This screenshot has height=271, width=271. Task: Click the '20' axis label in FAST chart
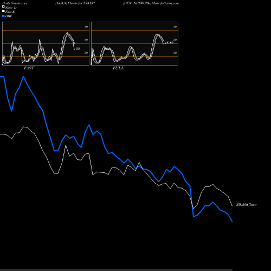coord(86,53)
